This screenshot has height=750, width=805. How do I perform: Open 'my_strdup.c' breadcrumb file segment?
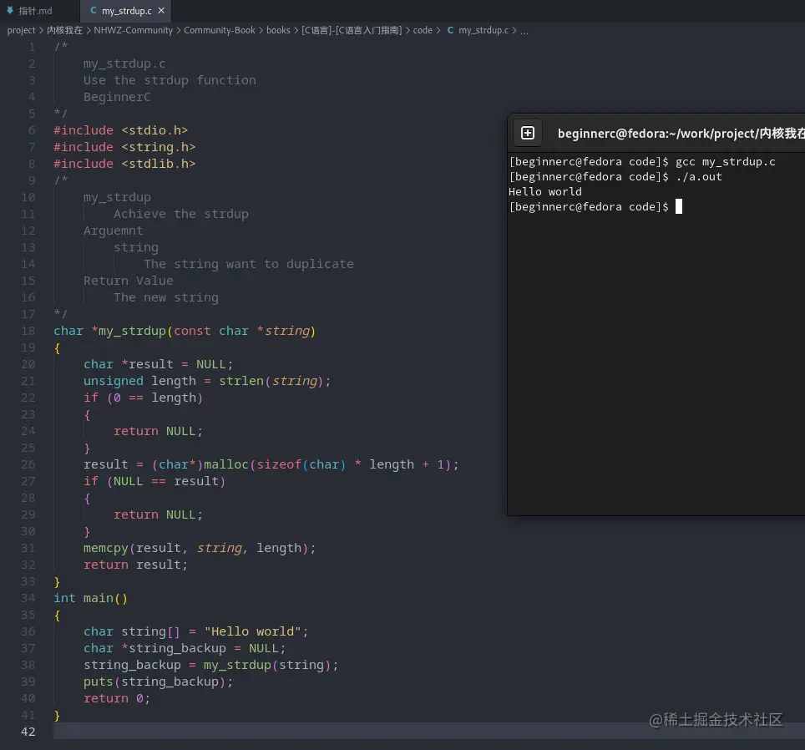tap(484, 30)
